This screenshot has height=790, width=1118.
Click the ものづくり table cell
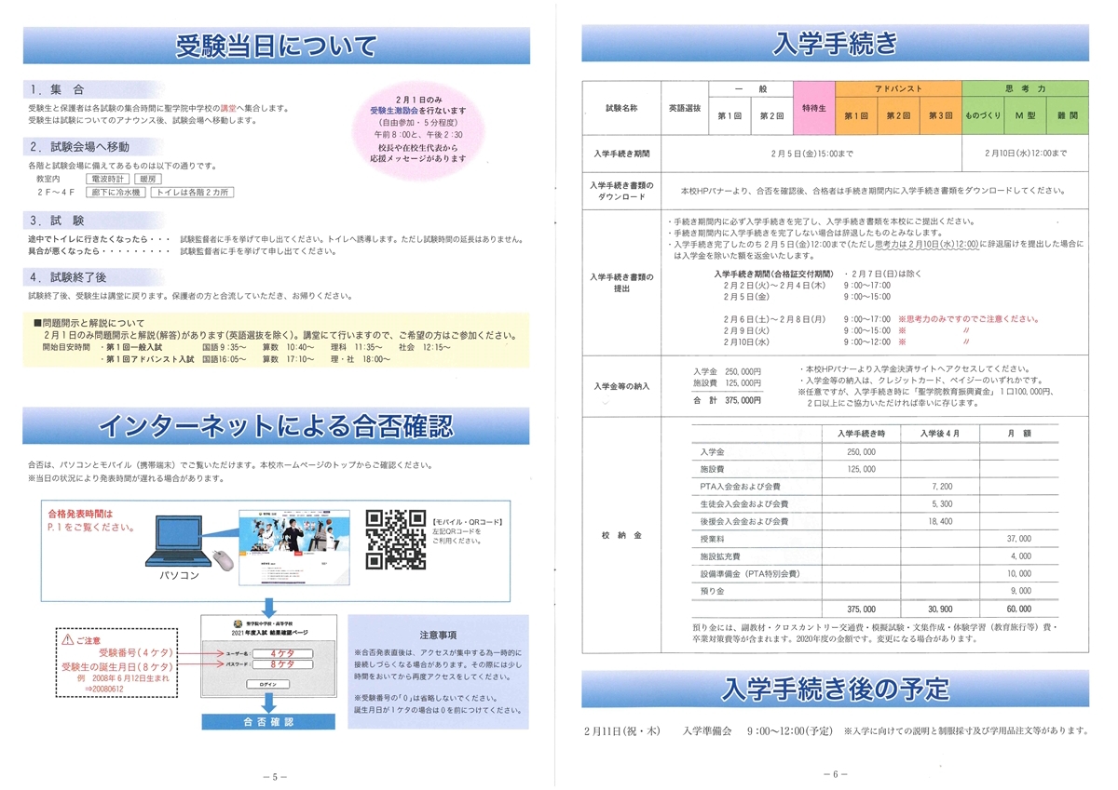982,116
